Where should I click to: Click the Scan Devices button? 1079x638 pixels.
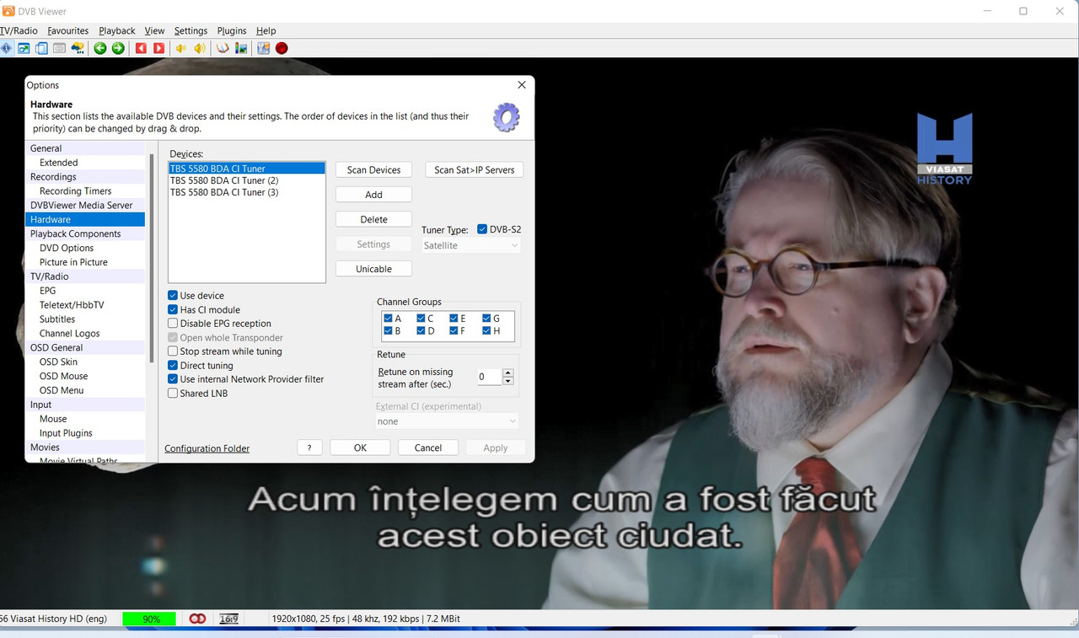(373, 169)
